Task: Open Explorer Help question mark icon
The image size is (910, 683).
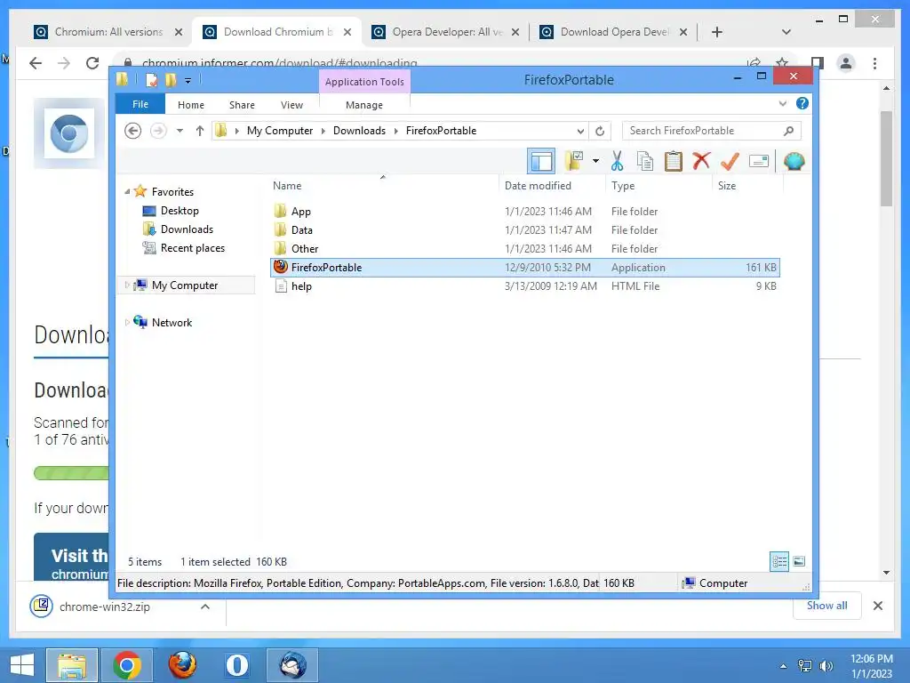Action: coord(802,103)
